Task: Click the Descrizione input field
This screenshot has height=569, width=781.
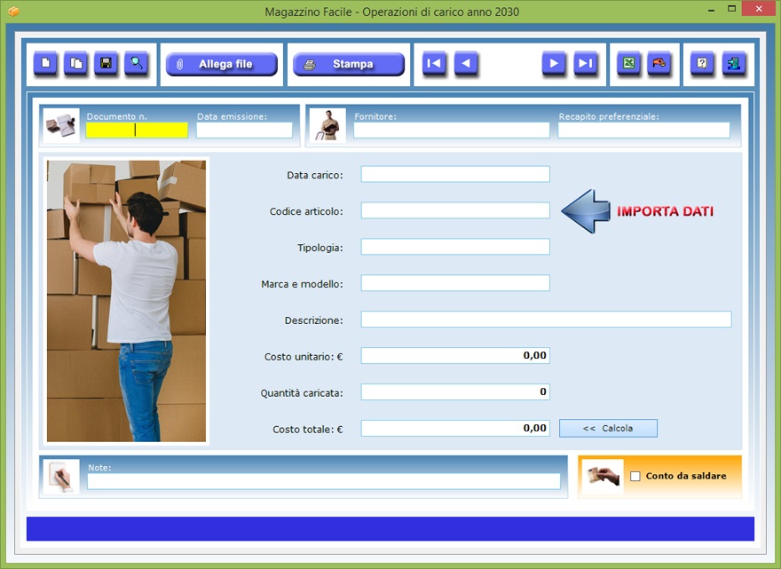Action: 547,320
